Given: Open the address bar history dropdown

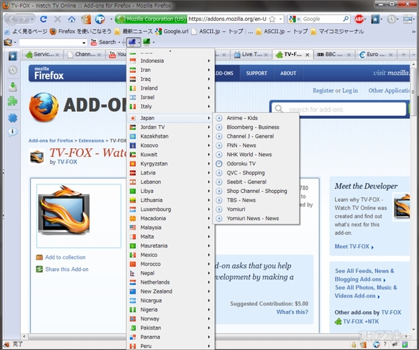Looking at the screenshot, I should pos(280,19).
